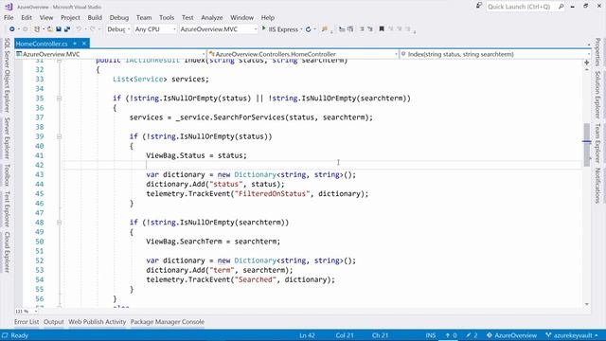Viewport: 606px width, 341px height.
Task: Close the HomeController.cs tab
Action: (84, 44)
